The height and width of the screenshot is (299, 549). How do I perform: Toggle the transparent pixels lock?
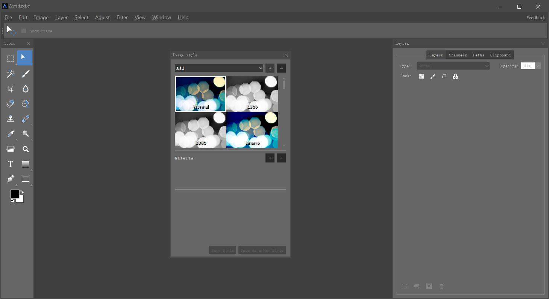click(x=422, y=76)
